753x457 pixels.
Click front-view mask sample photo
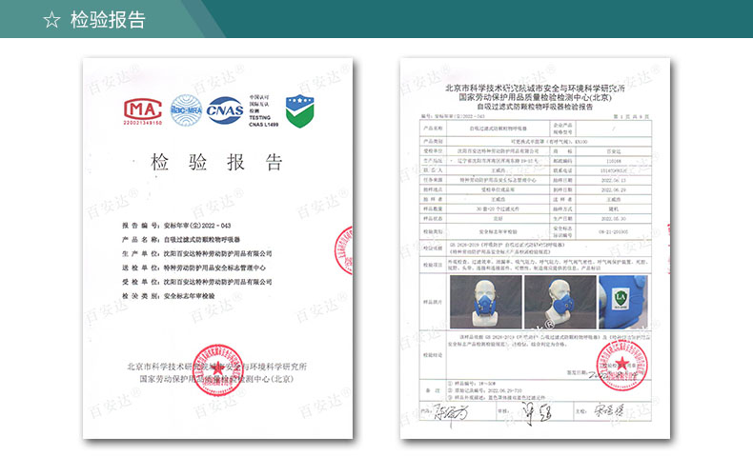point(486,302)
